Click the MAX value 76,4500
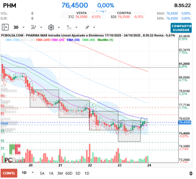 tap(172, 13)
